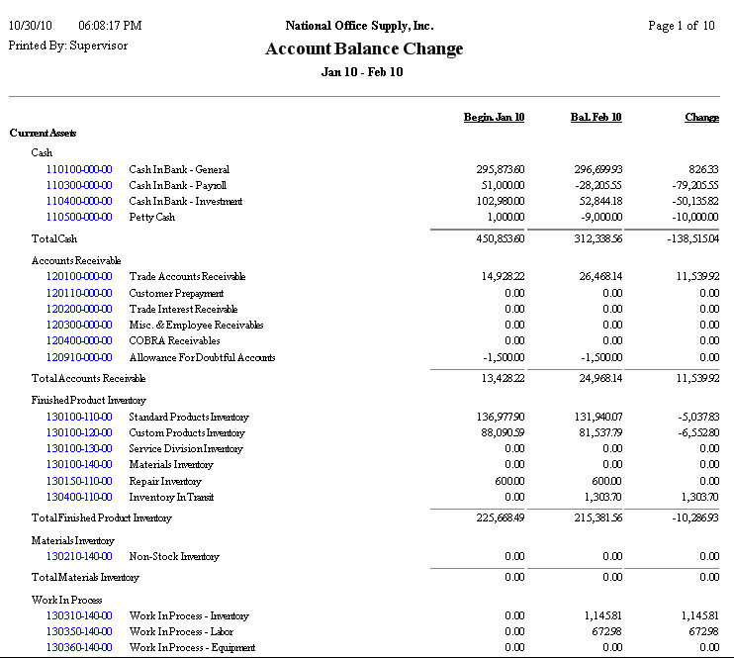
Task: Click the 'Change' column header
Action: point(701,117)
